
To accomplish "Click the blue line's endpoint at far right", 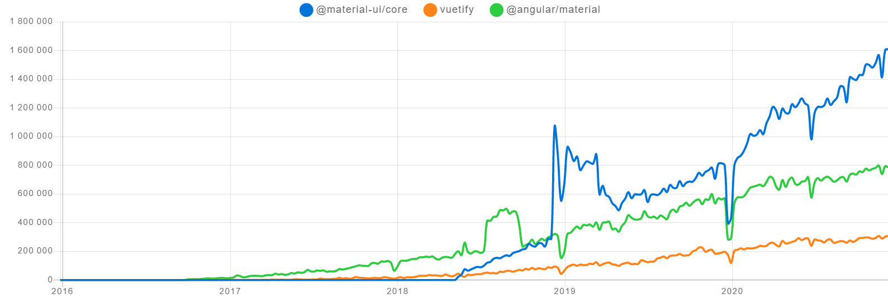I will coord(886,49).
